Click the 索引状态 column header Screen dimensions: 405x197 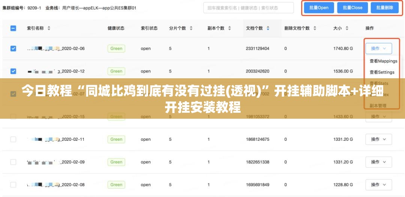[149, 28]
